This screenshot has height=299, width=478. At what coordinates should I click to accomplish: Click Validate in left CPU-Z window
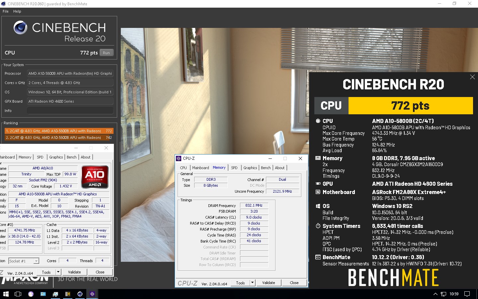click(x=74, y=272)
